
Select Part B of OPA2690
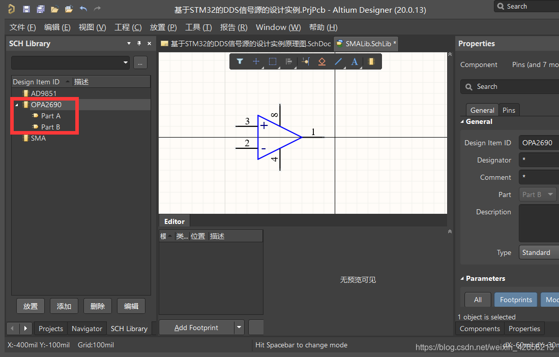[x=50, y=127]
